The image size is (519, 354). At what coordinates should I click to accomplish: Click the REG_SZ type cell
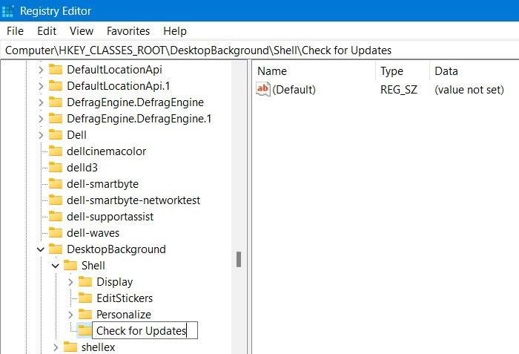coord(399,90)
